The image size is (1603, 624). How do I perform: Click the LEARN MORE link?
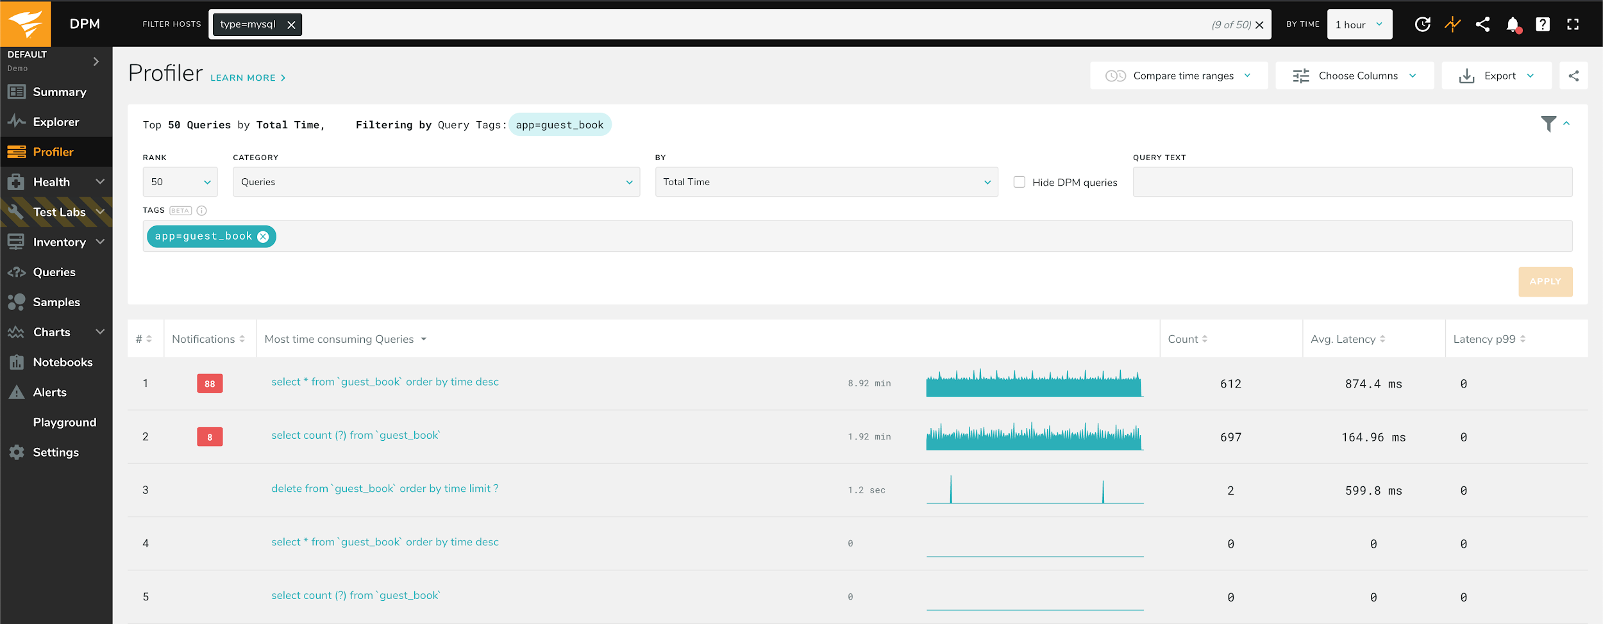(x=248, y=78)
